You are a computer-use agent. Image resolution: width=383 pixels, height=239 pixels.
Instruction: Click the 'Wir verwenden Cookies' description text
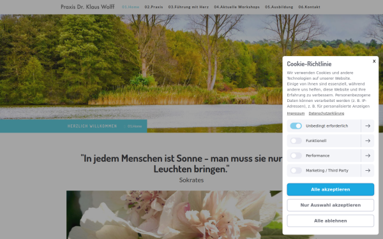[329, 89]
